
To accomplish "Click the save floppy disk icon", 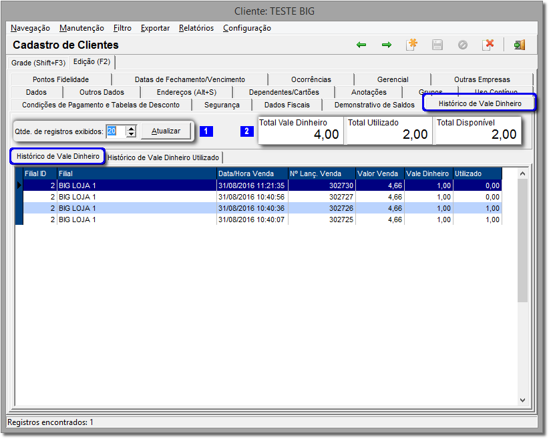I will (x=437, y=45).
